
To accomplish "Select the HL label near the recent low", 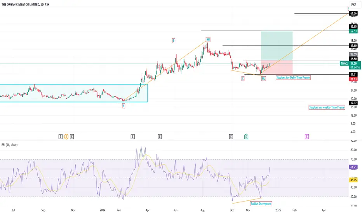I will click(263, 79).
